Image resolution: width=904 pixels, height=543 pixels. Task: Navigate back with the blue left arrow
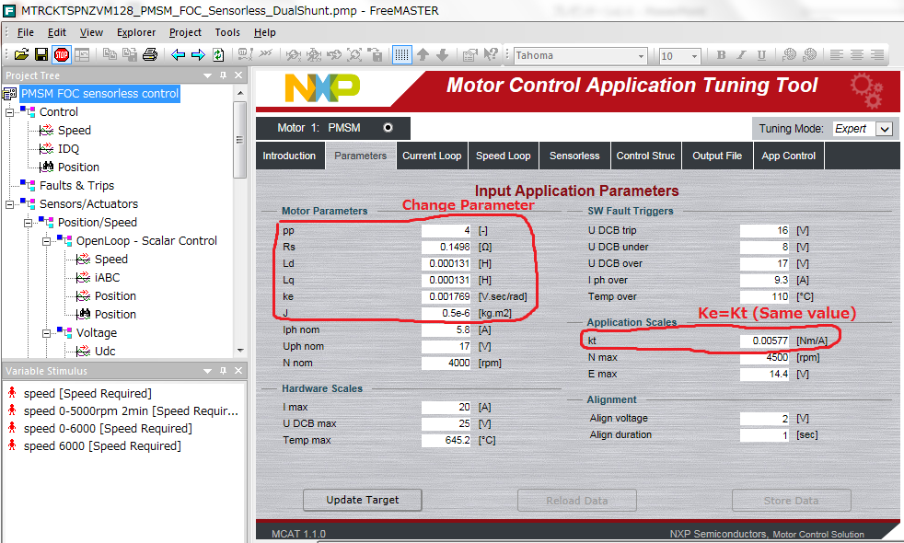(x=179, y=55)
